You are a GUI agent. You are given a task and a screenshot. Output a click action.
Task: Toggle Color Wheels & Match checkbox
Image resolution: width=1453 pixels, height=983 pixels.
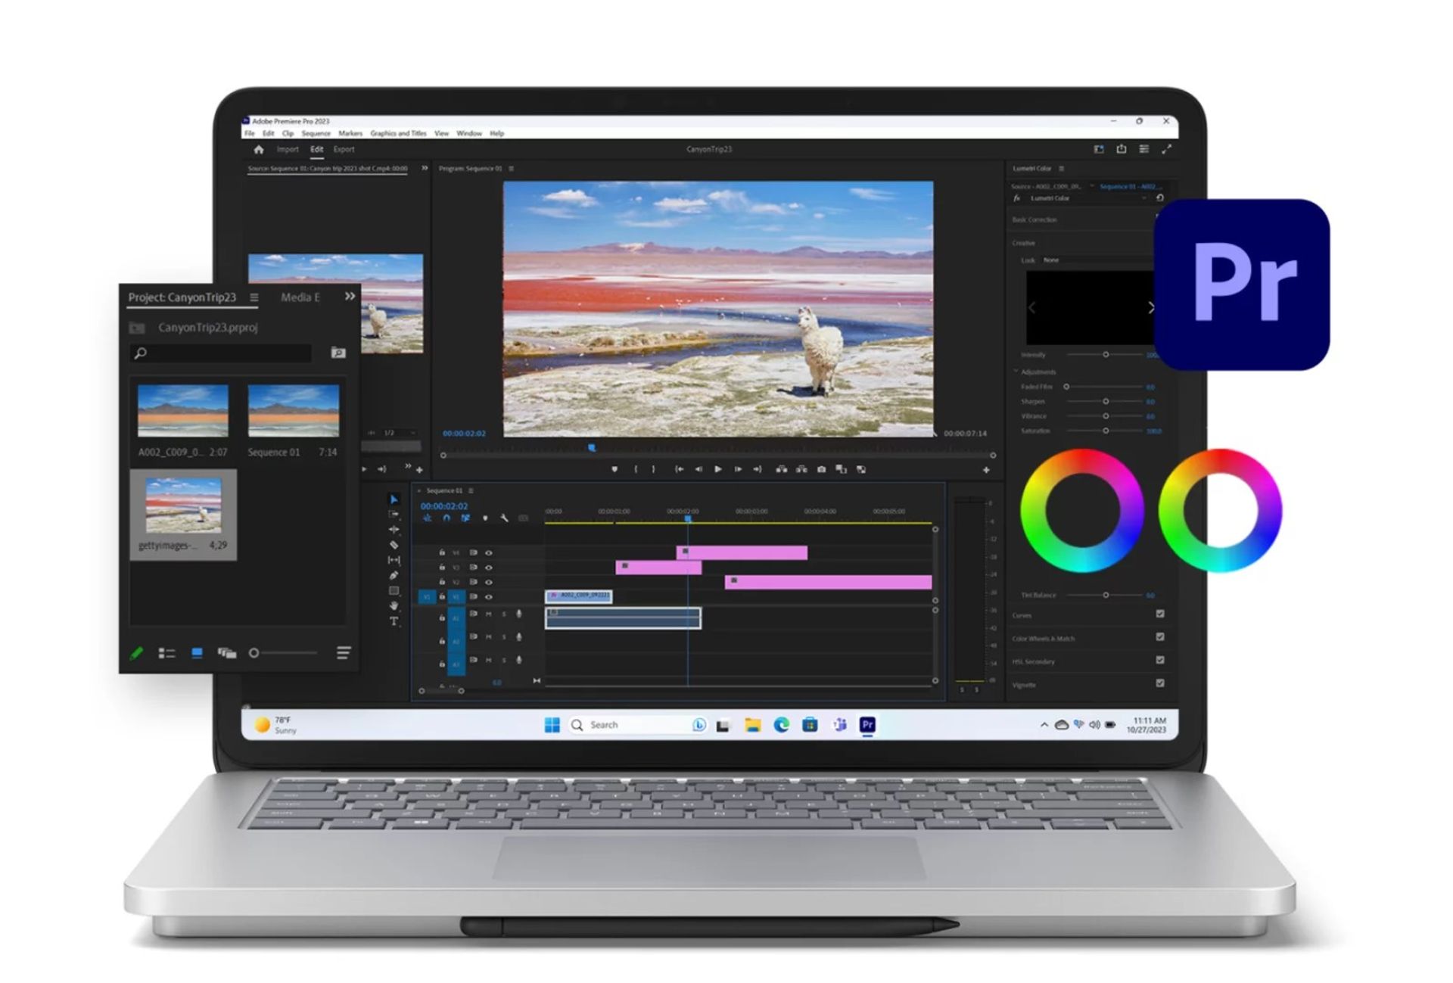[x=1160, y=637]
